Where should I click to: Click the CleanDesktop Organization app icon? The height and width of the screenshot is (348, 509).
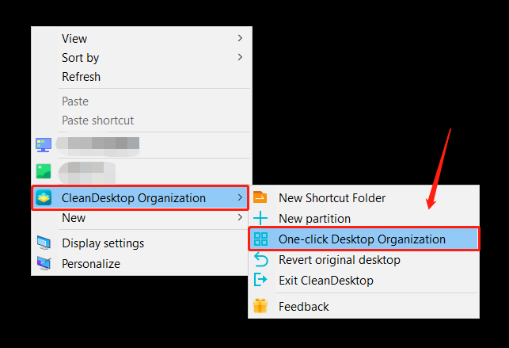click(44, 198)
